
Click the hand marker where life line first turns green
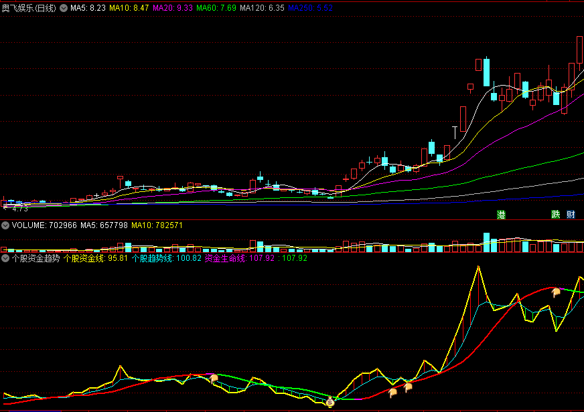tap(214, 379)
